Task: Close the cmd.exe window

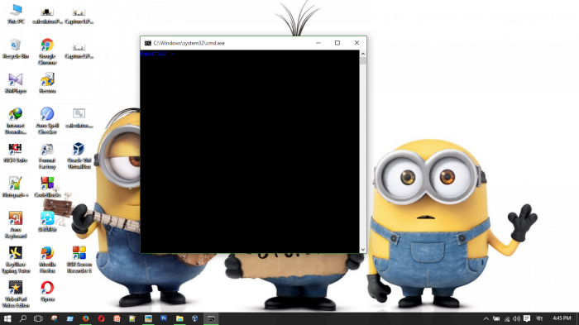Action: (356, 43)
